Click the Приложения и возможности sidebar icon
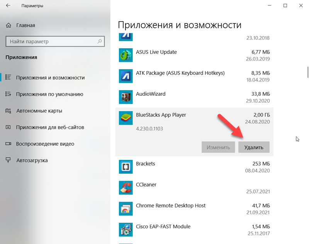This screenshot has height=244, width=309. pyautogui.click(x=8, y=77)
